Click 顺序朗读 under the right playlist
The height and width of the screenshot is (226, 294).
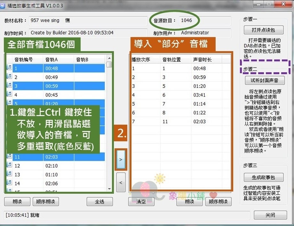(x=219, y=202)
